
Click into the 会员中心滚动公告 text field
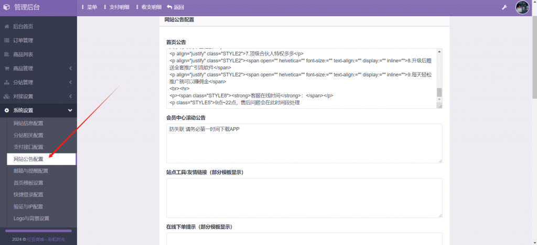tap(304, 143)
